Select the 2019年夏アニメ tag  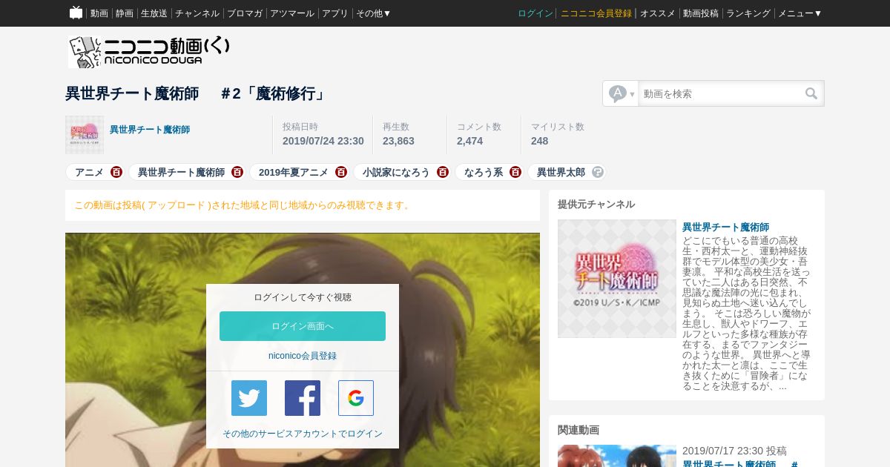click(x=294, y=172)
